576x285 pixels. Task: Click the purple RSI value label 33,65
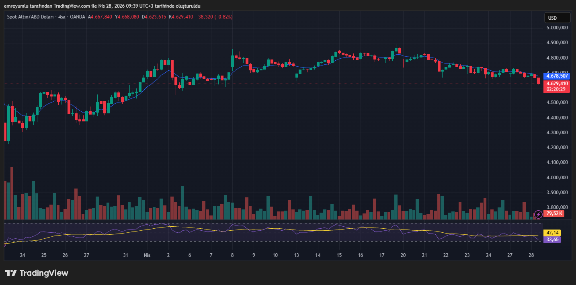point(551,240)
